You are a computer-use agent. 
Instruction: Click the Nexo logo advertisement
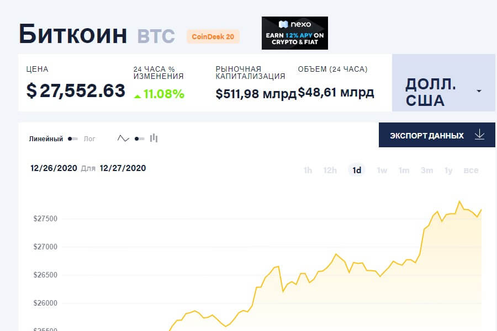coord(295,33)
